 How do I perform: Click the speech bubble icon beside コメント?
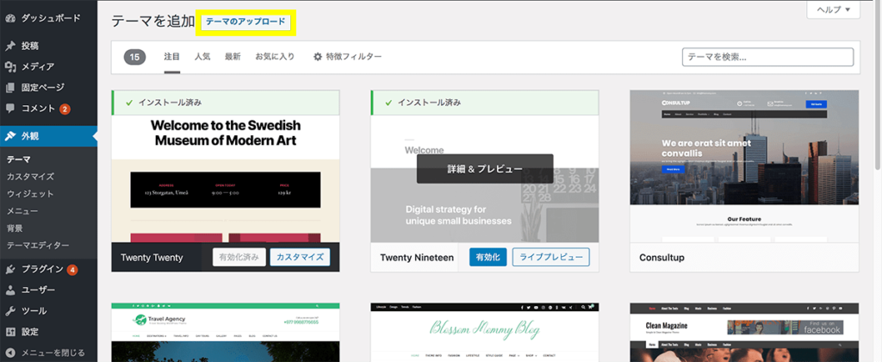(x=9, y=109)
